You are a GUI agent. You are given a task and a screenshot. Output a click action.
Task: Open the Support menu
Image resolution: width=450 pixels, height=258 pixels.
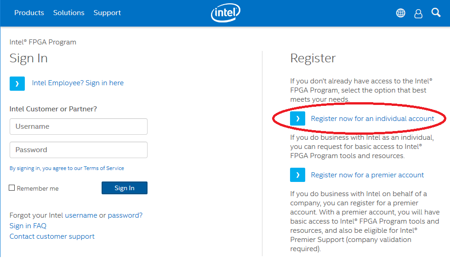tap(107, 13)
